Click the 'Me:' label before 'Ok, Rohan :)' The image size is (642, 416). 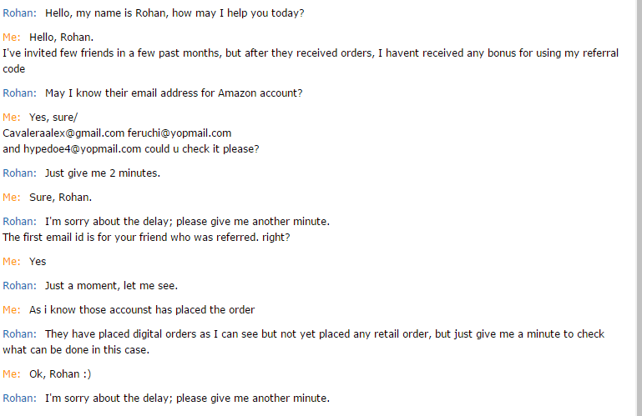[12, 374]
